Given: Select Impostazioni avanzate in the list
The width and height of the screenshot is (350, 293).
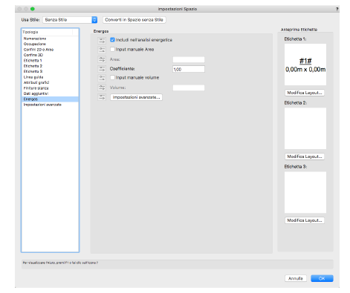Looking at the screenshot, I should click(x=50, y=105).
